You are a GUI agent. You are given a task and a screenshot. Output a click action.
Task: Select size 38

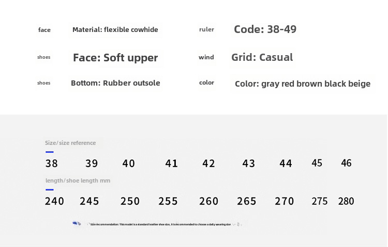(51, 163)
